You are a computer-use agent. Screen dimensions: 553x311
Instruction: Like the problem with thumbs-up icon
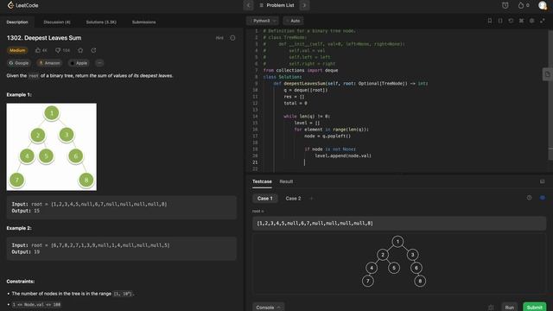[38, 50]
